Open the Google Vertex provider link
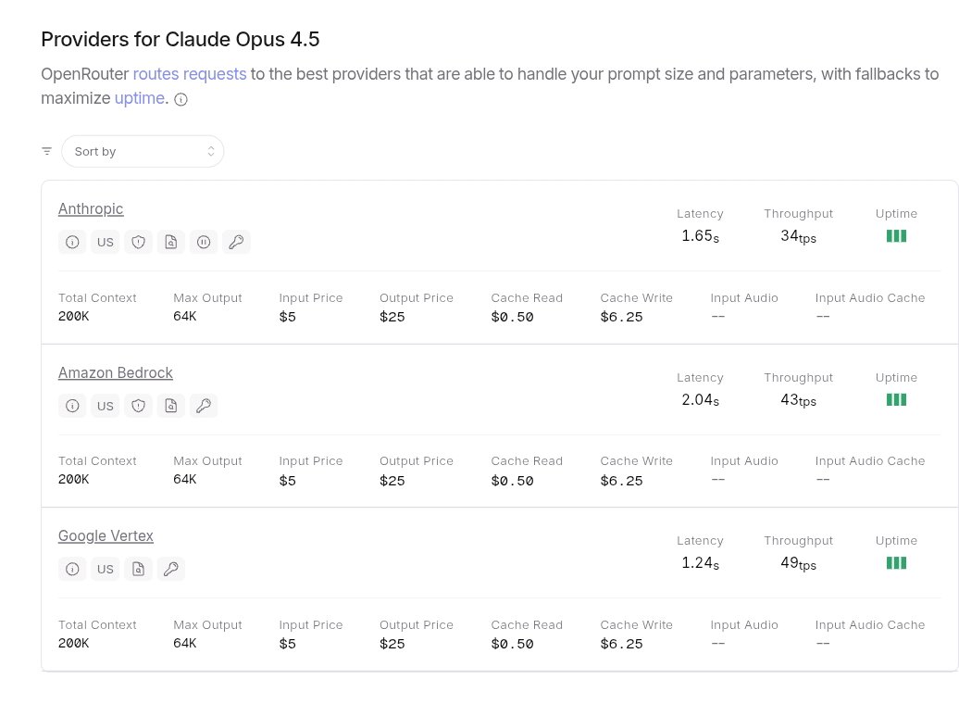The image size is (959, 704). pos(106,536)
